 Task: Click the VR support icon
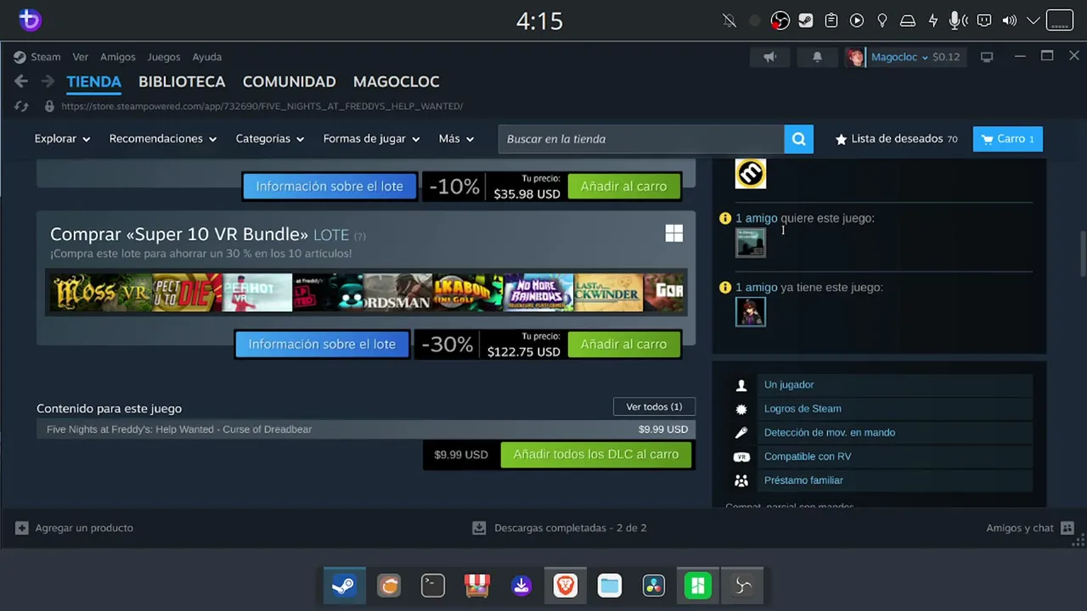pos(741,457)
